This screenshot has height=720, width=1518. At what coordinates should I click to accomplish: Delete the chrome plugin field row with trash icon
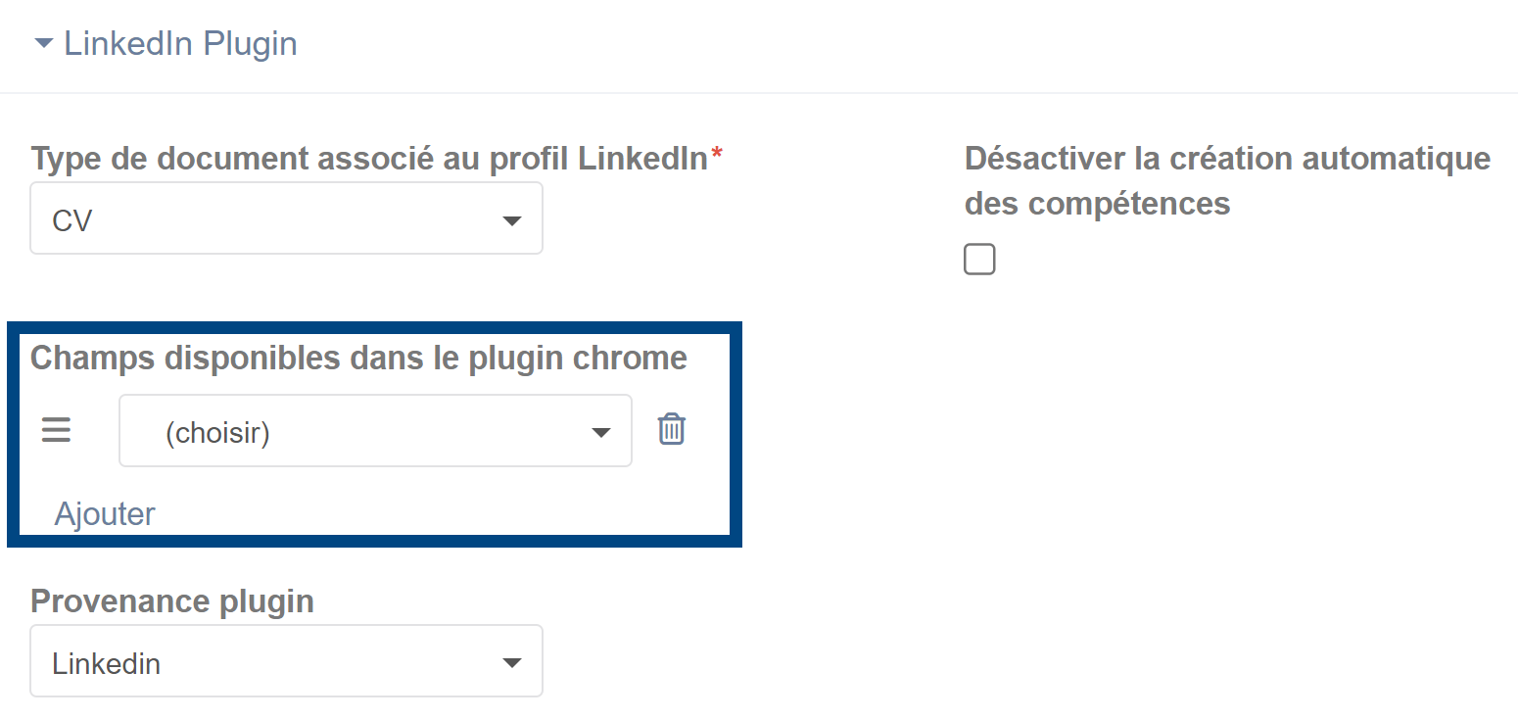(x=671, y=429)
